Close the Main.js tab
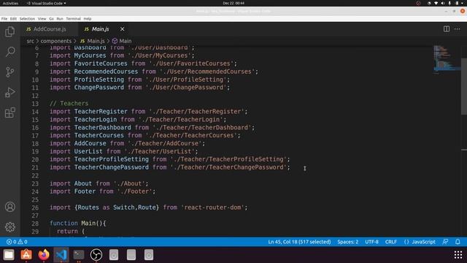 (123, 29)
